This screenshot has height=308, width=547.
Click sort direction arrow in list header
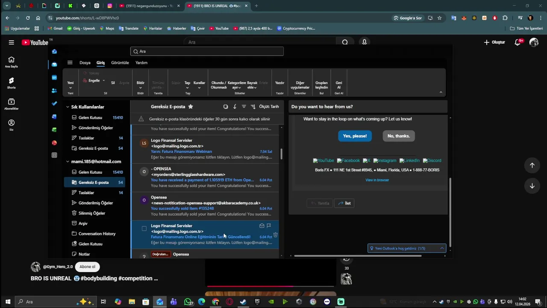pyautogui.click(x=235, y=107)
